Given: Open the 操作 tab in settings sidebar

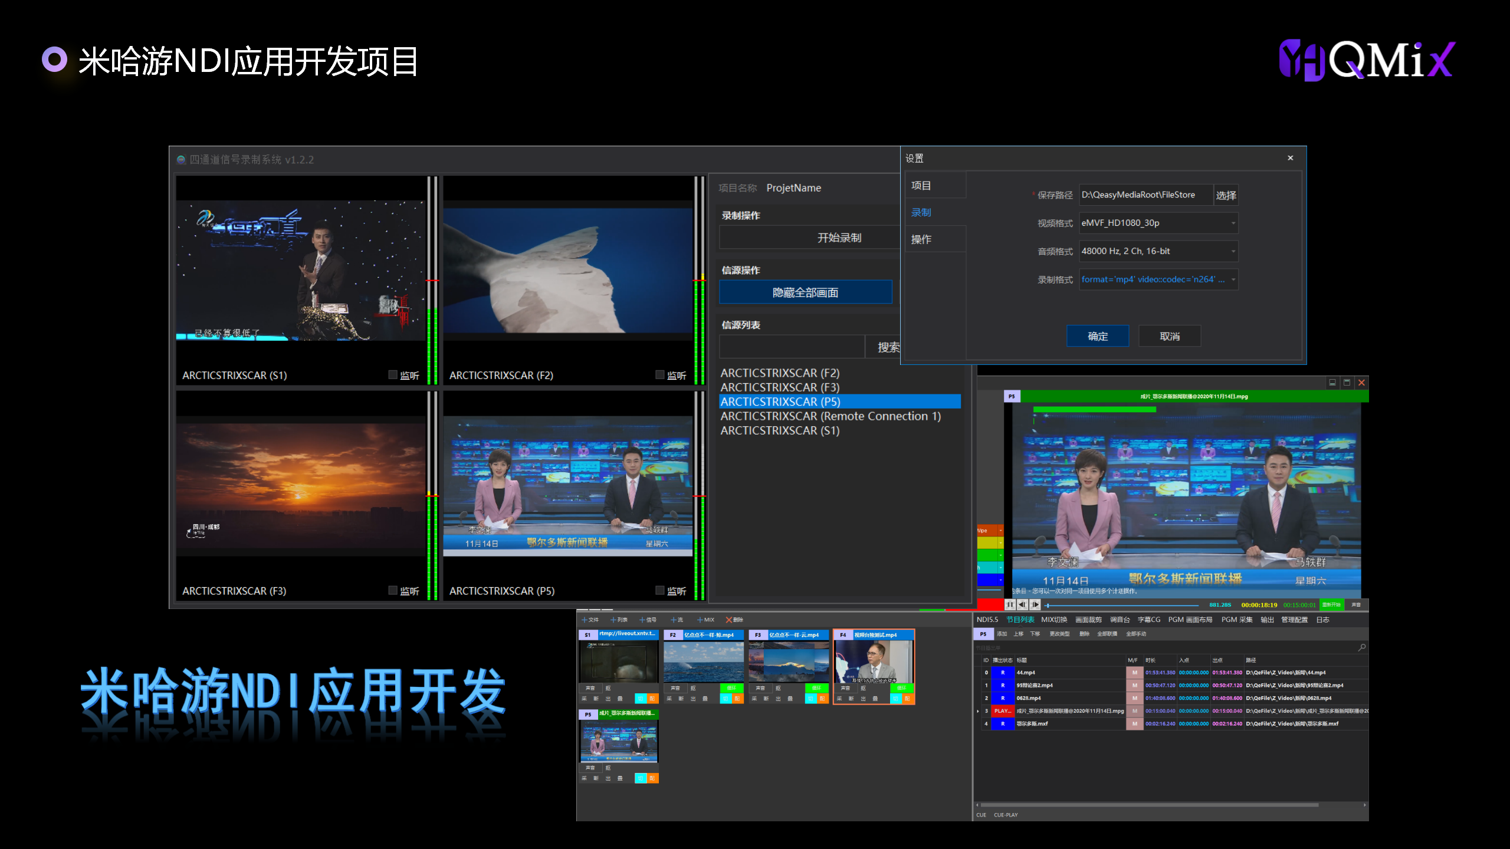Looking at the screenshot, I should coord(921,239).
